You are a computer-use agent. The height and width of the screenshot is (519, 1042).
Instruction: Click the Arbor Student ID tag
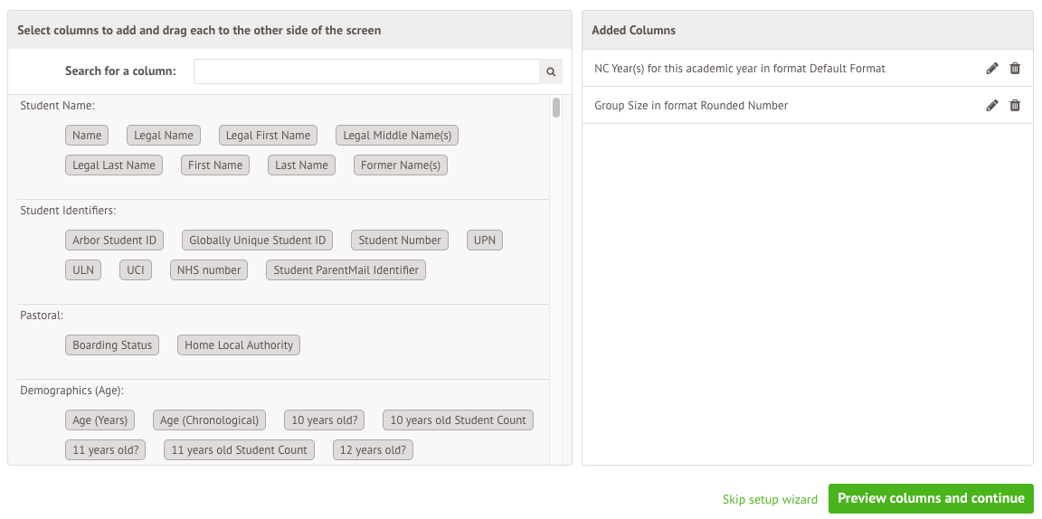click(114, 241)
